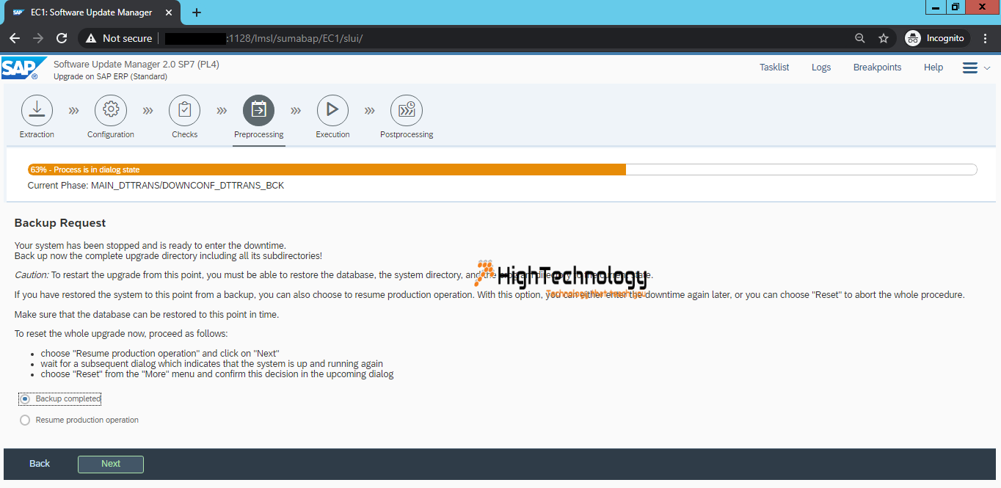
Task: Click the Extraction step label
Action: click(x=37, y=135)
